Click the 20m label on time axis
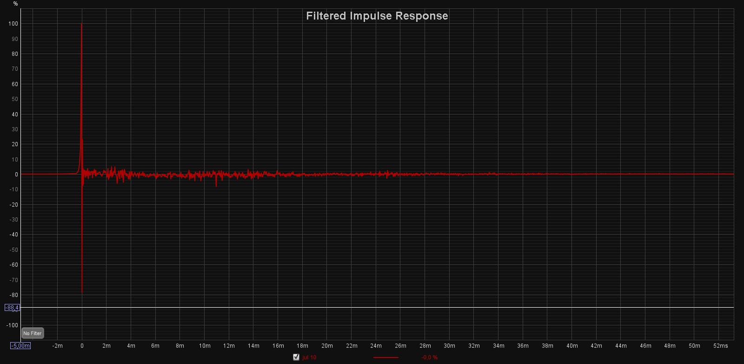Screen dimensions: 744x364 [x=327, y=346]
